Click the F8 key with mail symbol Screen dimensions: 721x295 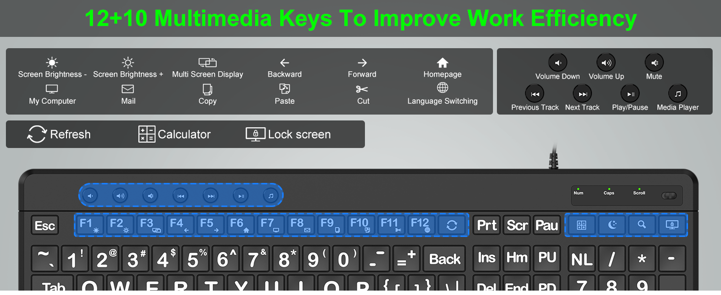tap(300, 225)
